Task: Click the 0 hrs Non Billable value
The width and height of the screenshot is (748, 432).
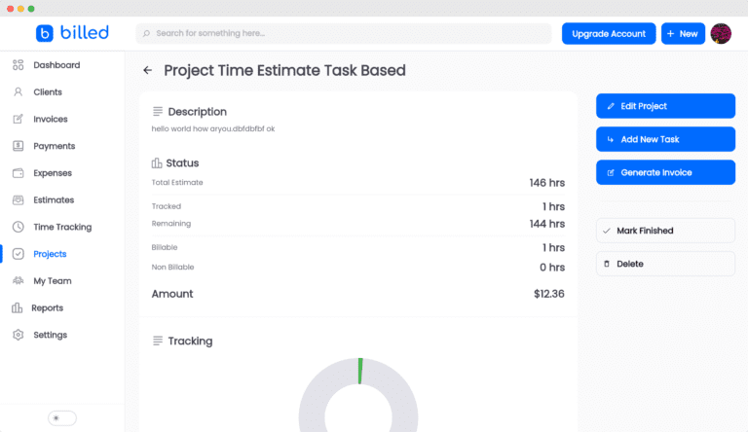Action: pyautogui.click(x=552, y=268)
